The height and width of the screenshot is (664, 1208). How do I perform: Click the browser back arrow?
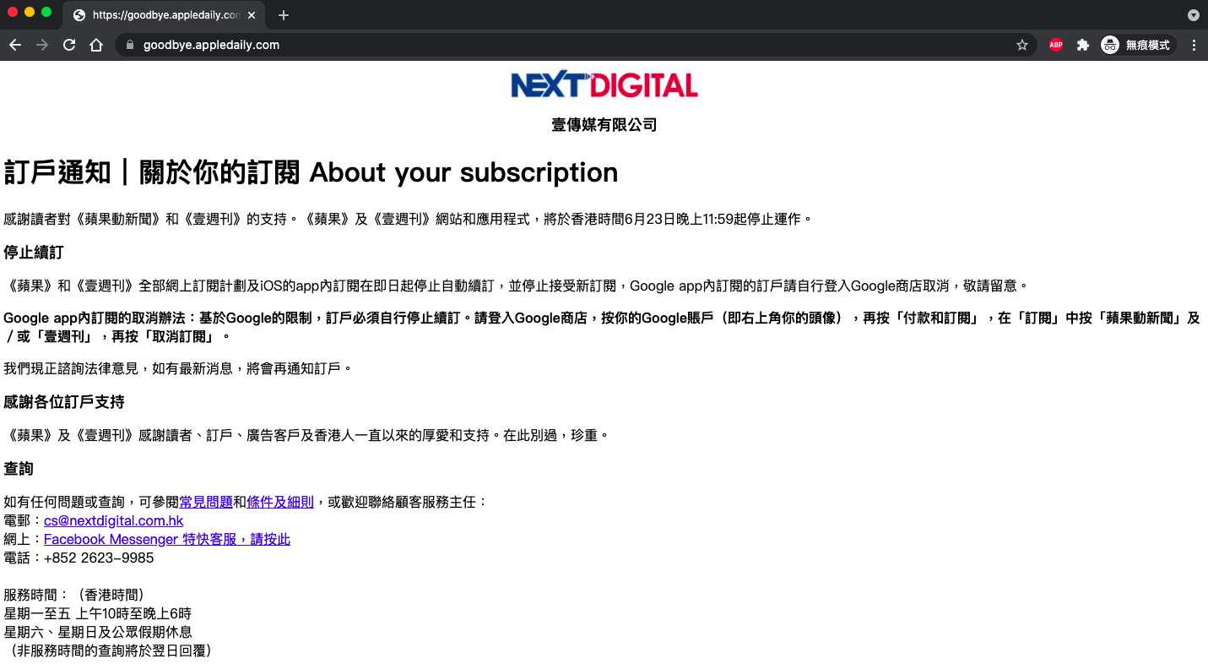(x=15, y=45)
